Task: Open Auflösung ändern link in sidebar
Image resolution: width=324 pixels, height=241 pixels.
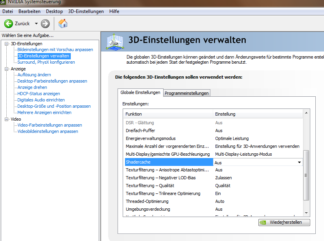Action: 34,75
